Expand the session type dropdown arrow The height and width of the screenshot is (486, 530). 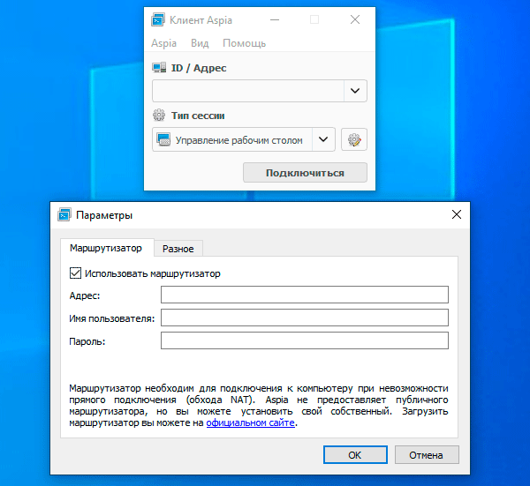323,139
